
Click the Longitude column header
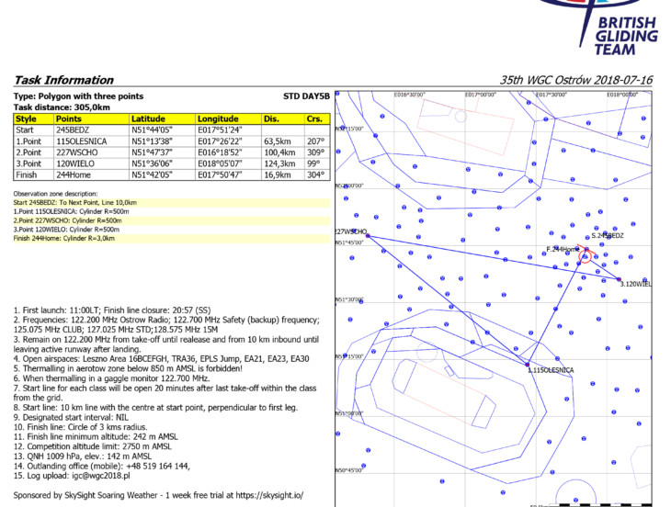tap(218, 118)
